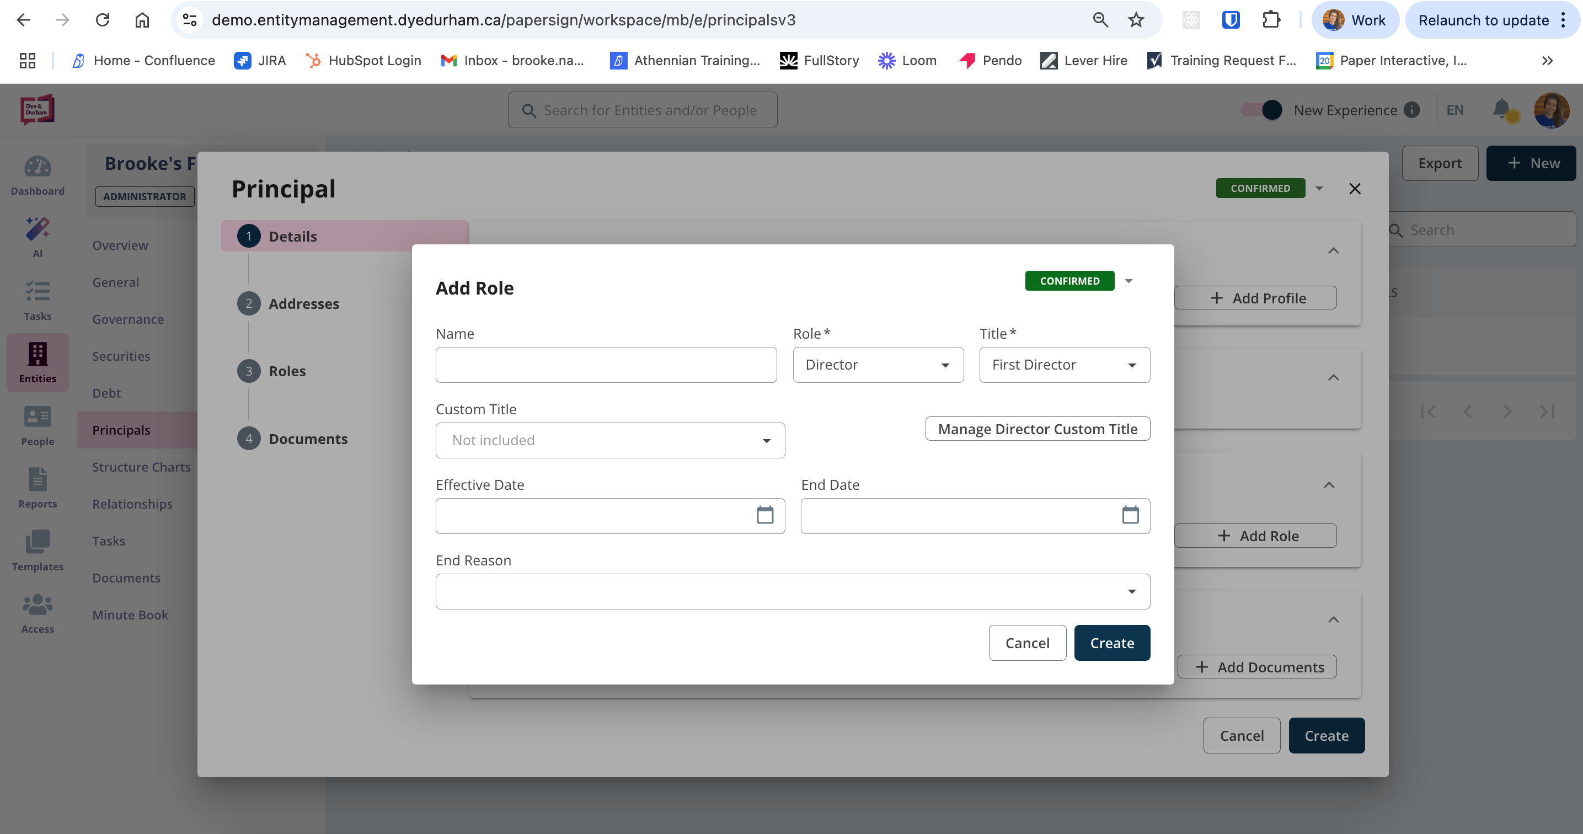Click the browser address bar URL

point(503,20)
